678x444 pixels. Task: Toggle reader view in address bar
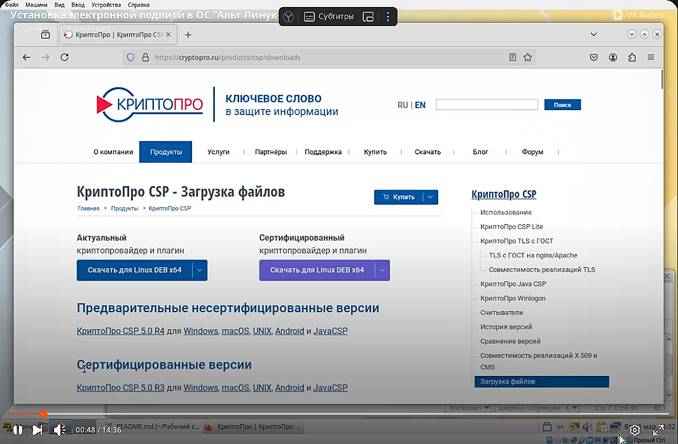pyautogui.click(x=513, y=57)
